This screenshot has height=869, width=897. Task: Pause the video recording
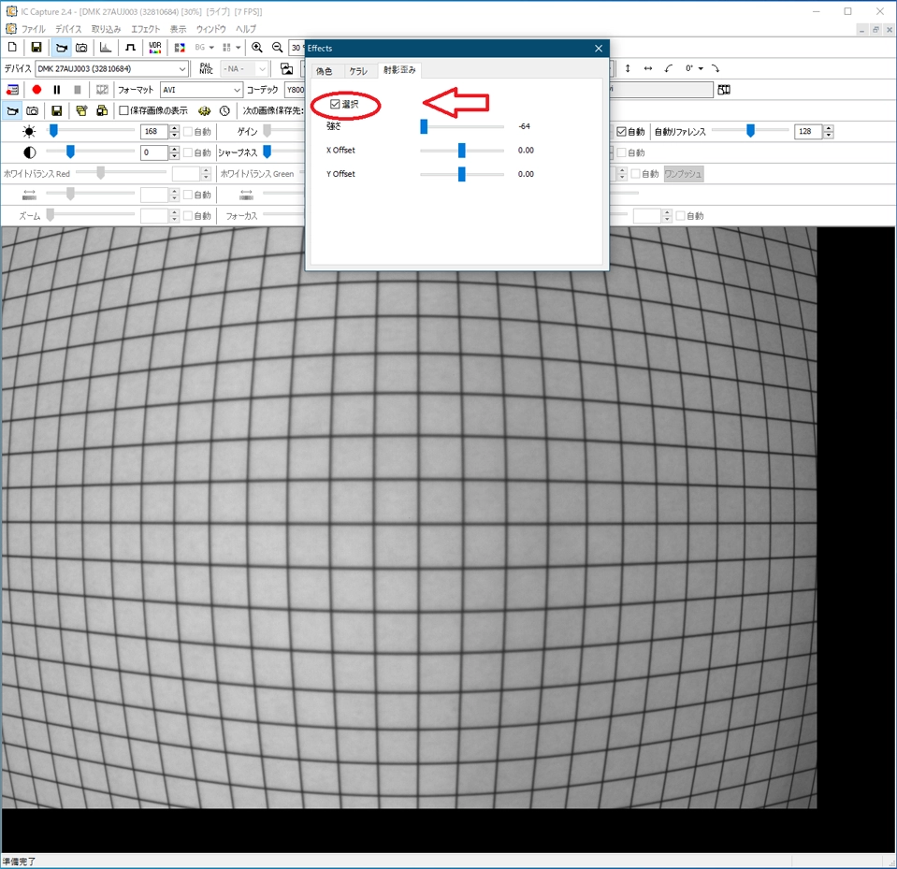point(57,90)
